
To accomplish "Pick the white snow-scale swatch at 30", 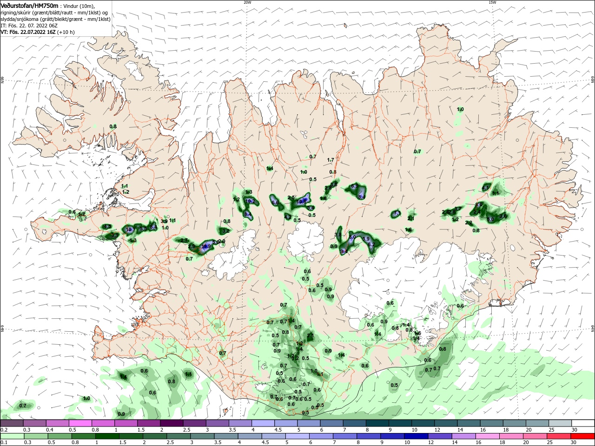I will point(583,423).
